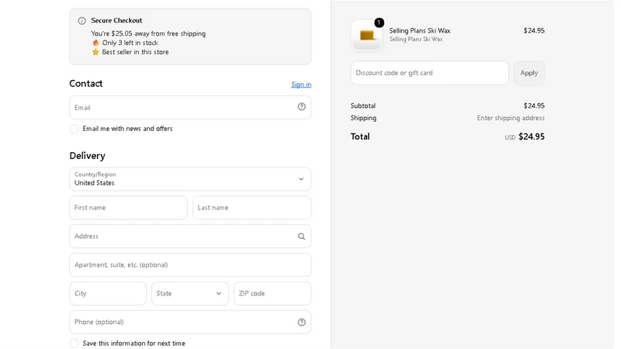Expand the State dropdown
This screenshot has height=349, width=621.
tap(190, 293)
